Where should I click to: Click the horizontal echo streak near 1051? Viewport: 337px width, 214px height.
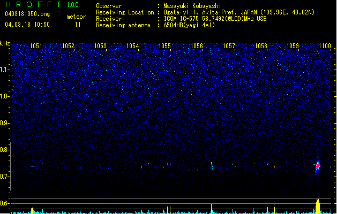point(34,166)
